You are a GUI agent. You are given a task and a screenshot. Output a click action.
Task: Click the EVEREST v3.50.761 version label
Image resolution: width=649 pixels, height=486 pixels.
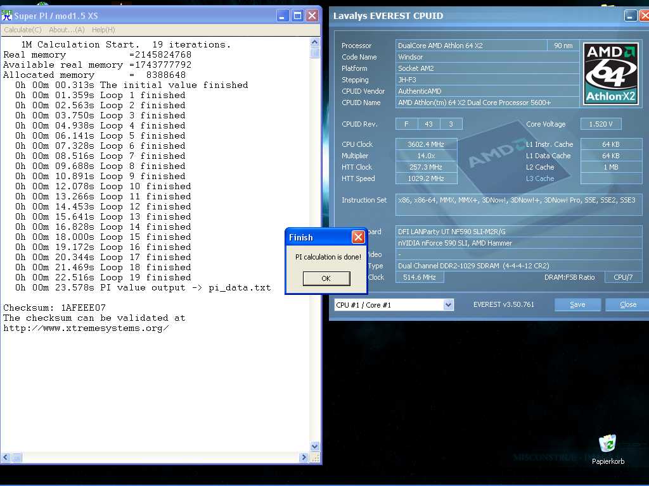tap(504, 304)
